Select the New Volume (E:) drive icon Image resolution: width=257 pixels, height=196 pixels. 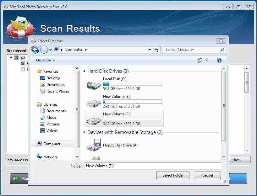tap(94, 103)
